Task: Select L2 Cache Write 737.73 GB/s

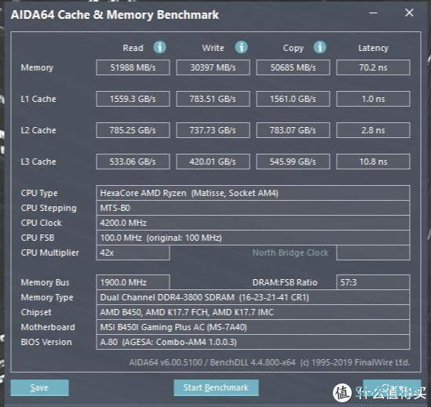Action: pyautogui.click(x=213, y=130)
